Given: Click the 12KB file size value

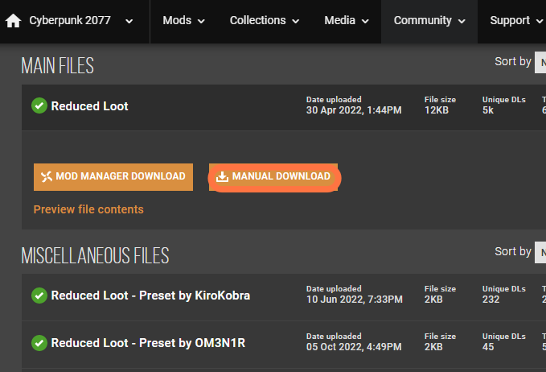Looking at the screenshot, I should [x=437, y=110].
